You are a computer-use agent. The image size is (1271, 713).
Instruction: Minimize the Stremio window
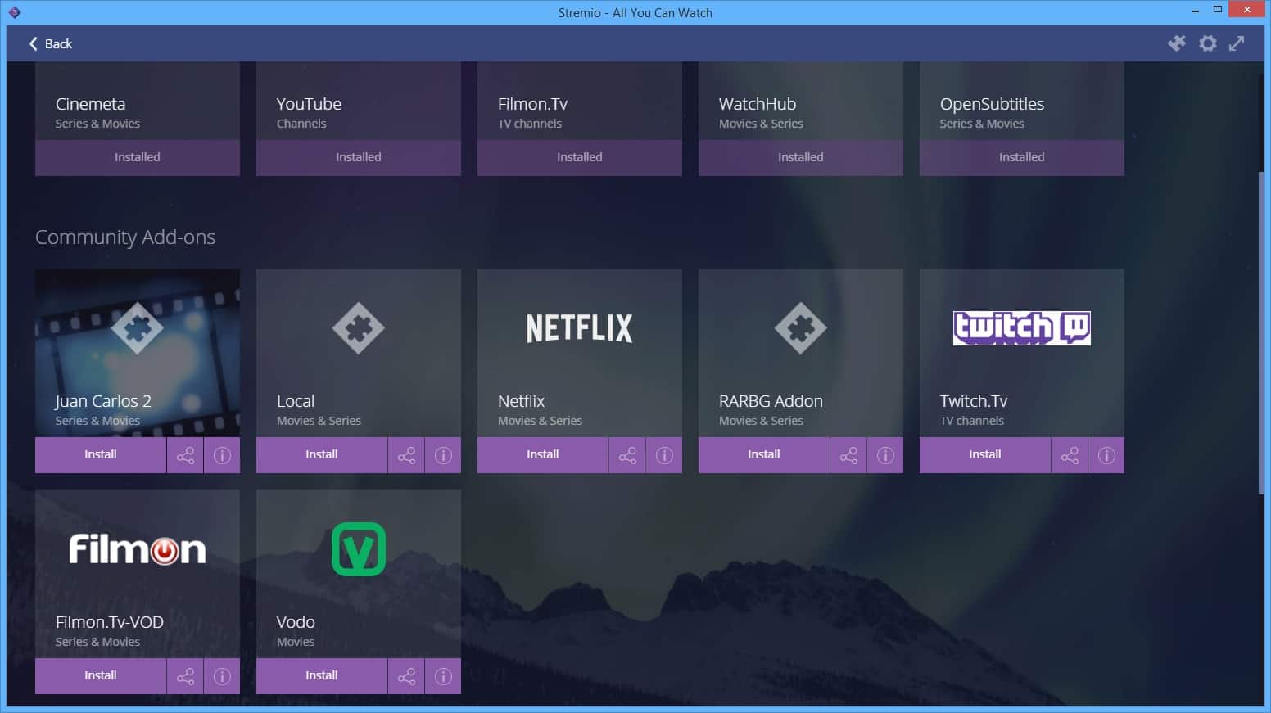[x=1196, y=10]
